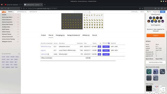
Task: Collapse the Tag Subcategories section
Action: coord(19,54)
